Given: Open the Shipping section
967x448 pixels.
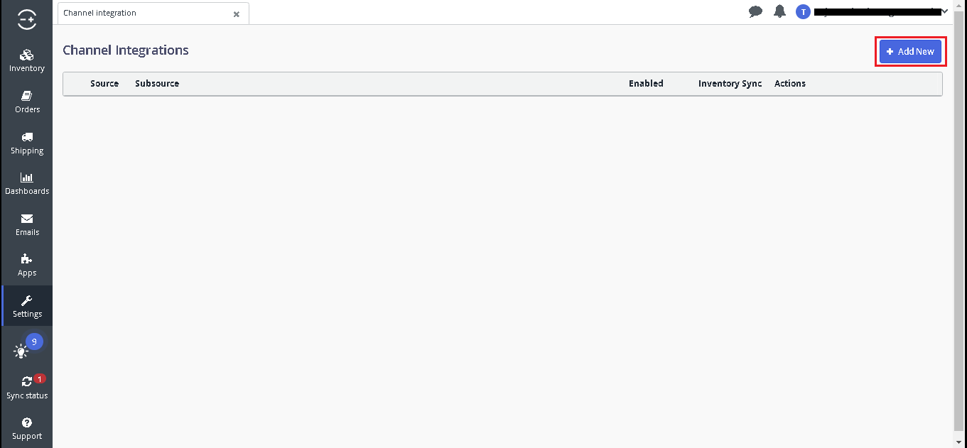Looking at the screenshot, I should tap(27, 143).
